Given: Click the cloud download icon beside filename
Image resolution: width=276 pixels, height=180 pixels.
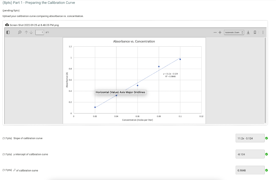Looking at the screenshot, I should pos(7,25).
